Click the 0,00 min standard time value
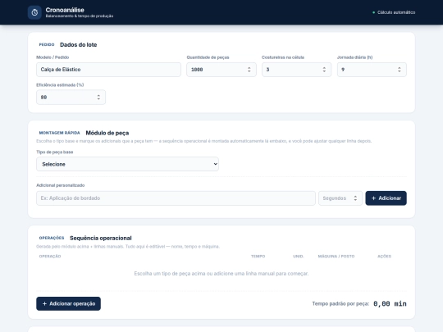The width and height of the screenshot is (443, 332). [390, 304]
